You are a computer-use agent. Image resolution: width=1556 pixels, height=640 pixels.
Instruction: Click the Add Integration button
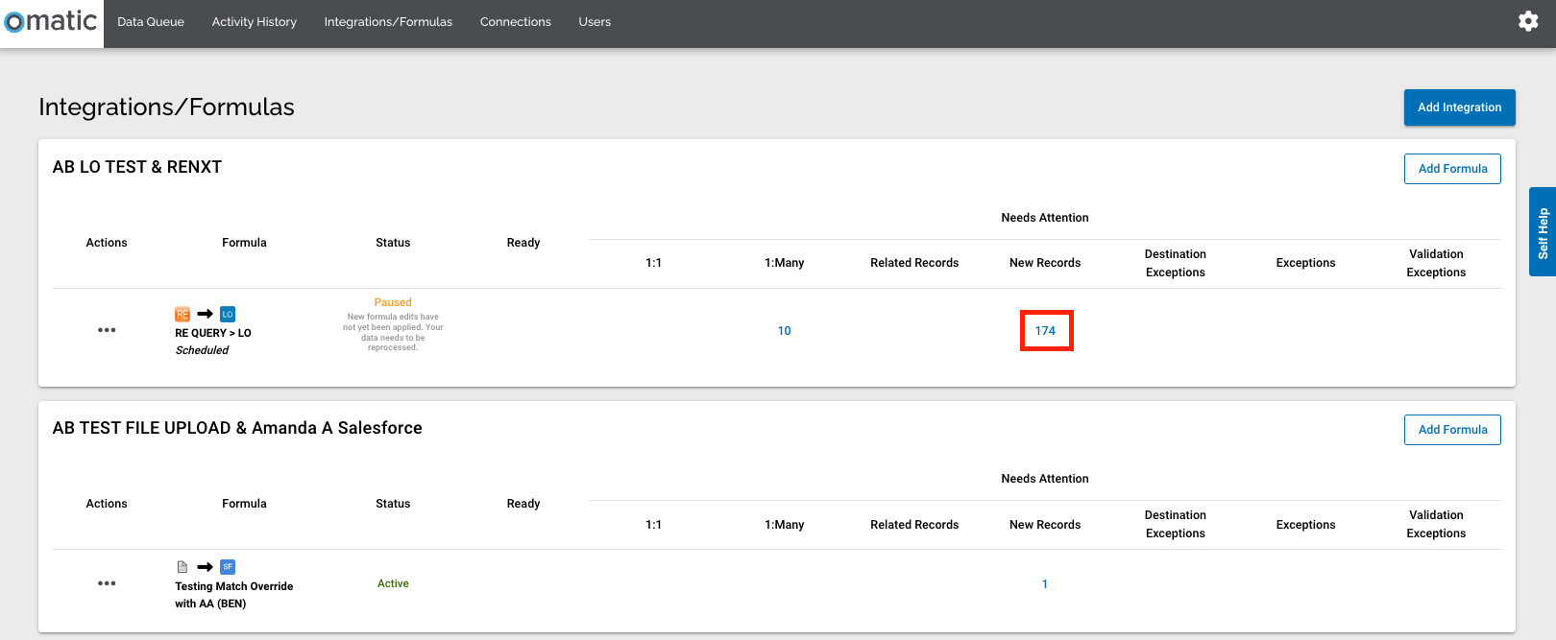[x=1460, y=107]
